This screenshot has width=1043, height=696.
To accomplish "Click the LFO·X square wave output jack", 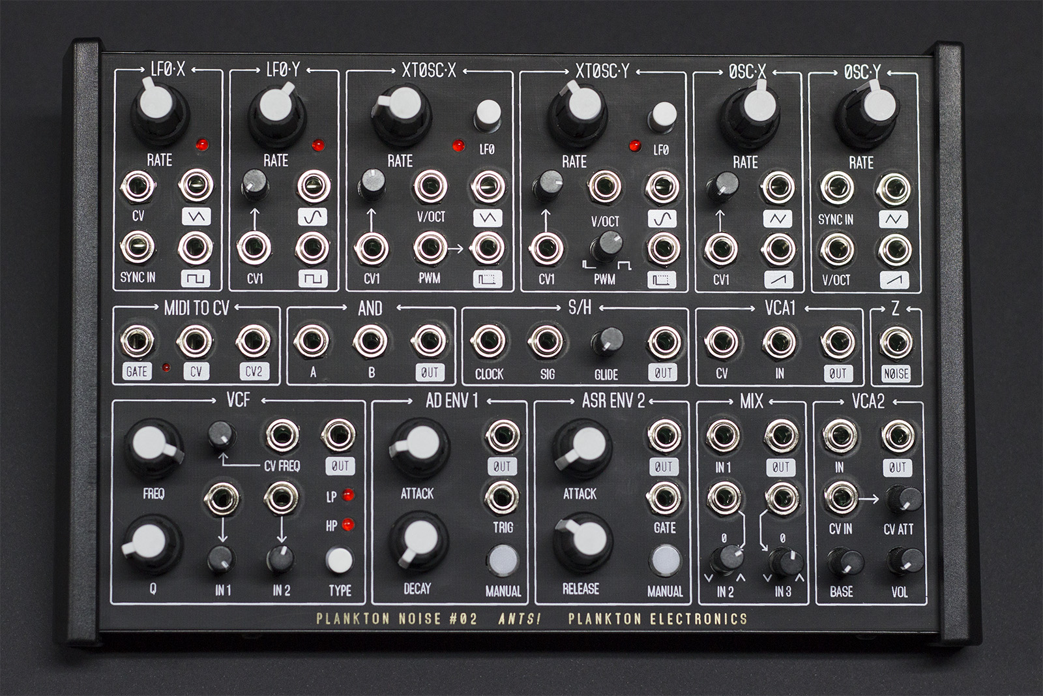I will point(196,248).
